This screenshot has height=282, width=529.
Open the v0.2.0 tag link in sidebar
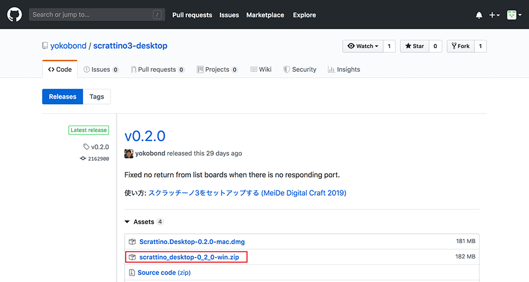click(x=96, y=147)
